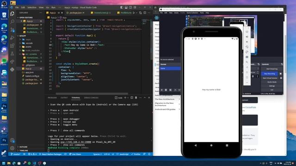This screenshot has height=166, width=296.
Task: Open the Selection menu in VS Code
Action: point(32,7)
